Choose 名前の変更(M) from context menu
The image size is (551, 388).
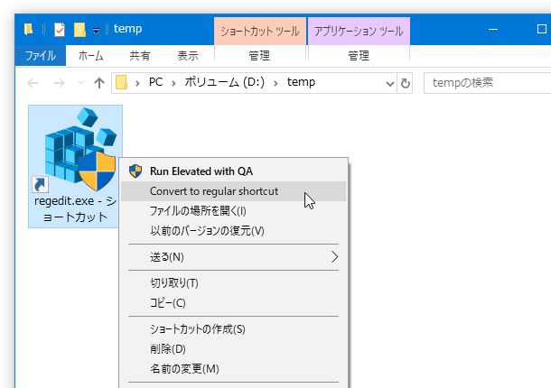(x=233, y=369)
